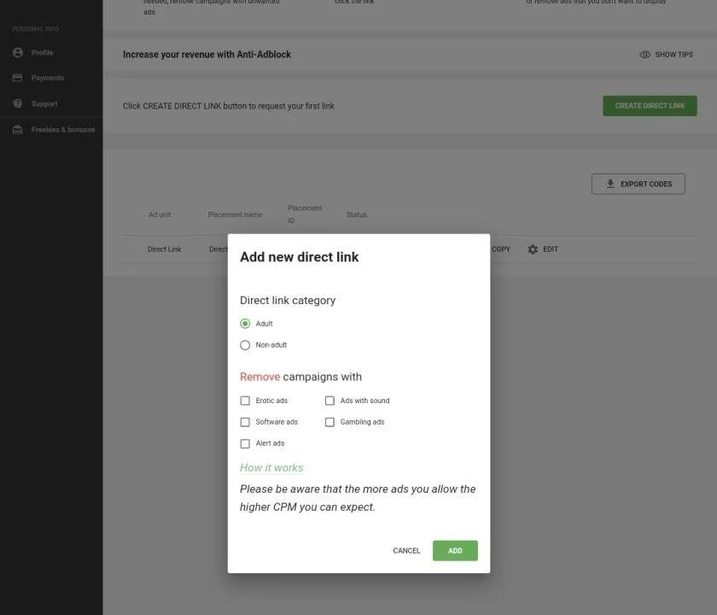Tick the Software ads checkbox

245,422
